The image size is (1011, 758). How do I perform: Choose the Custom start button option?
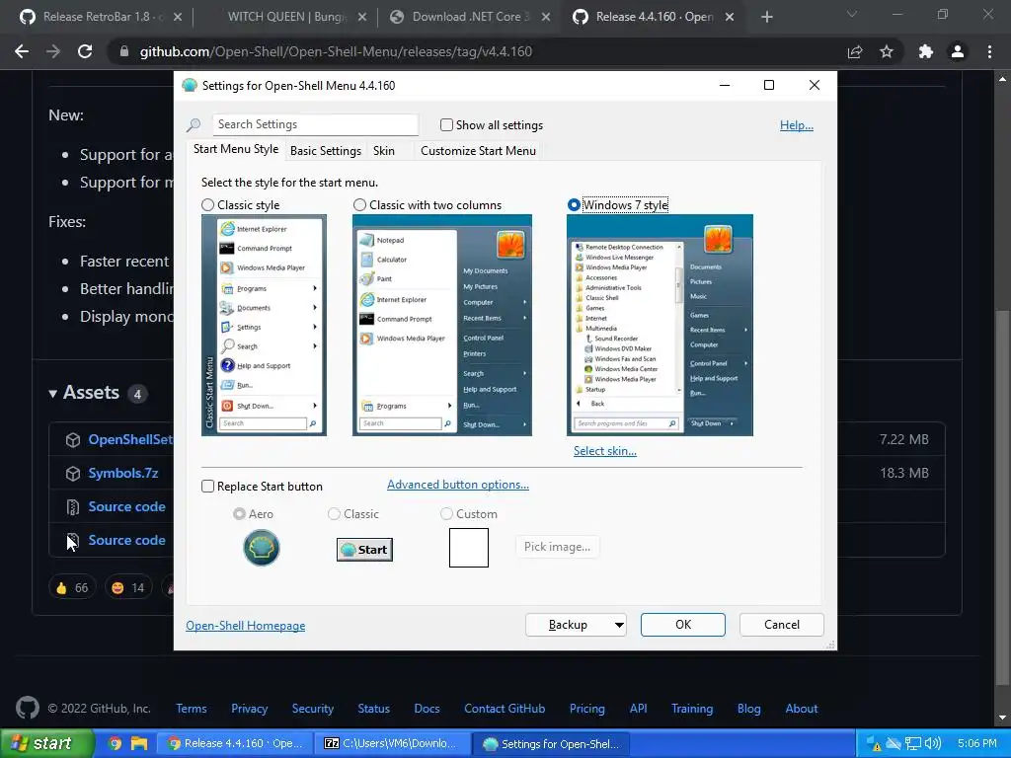[x=446, y=513]
